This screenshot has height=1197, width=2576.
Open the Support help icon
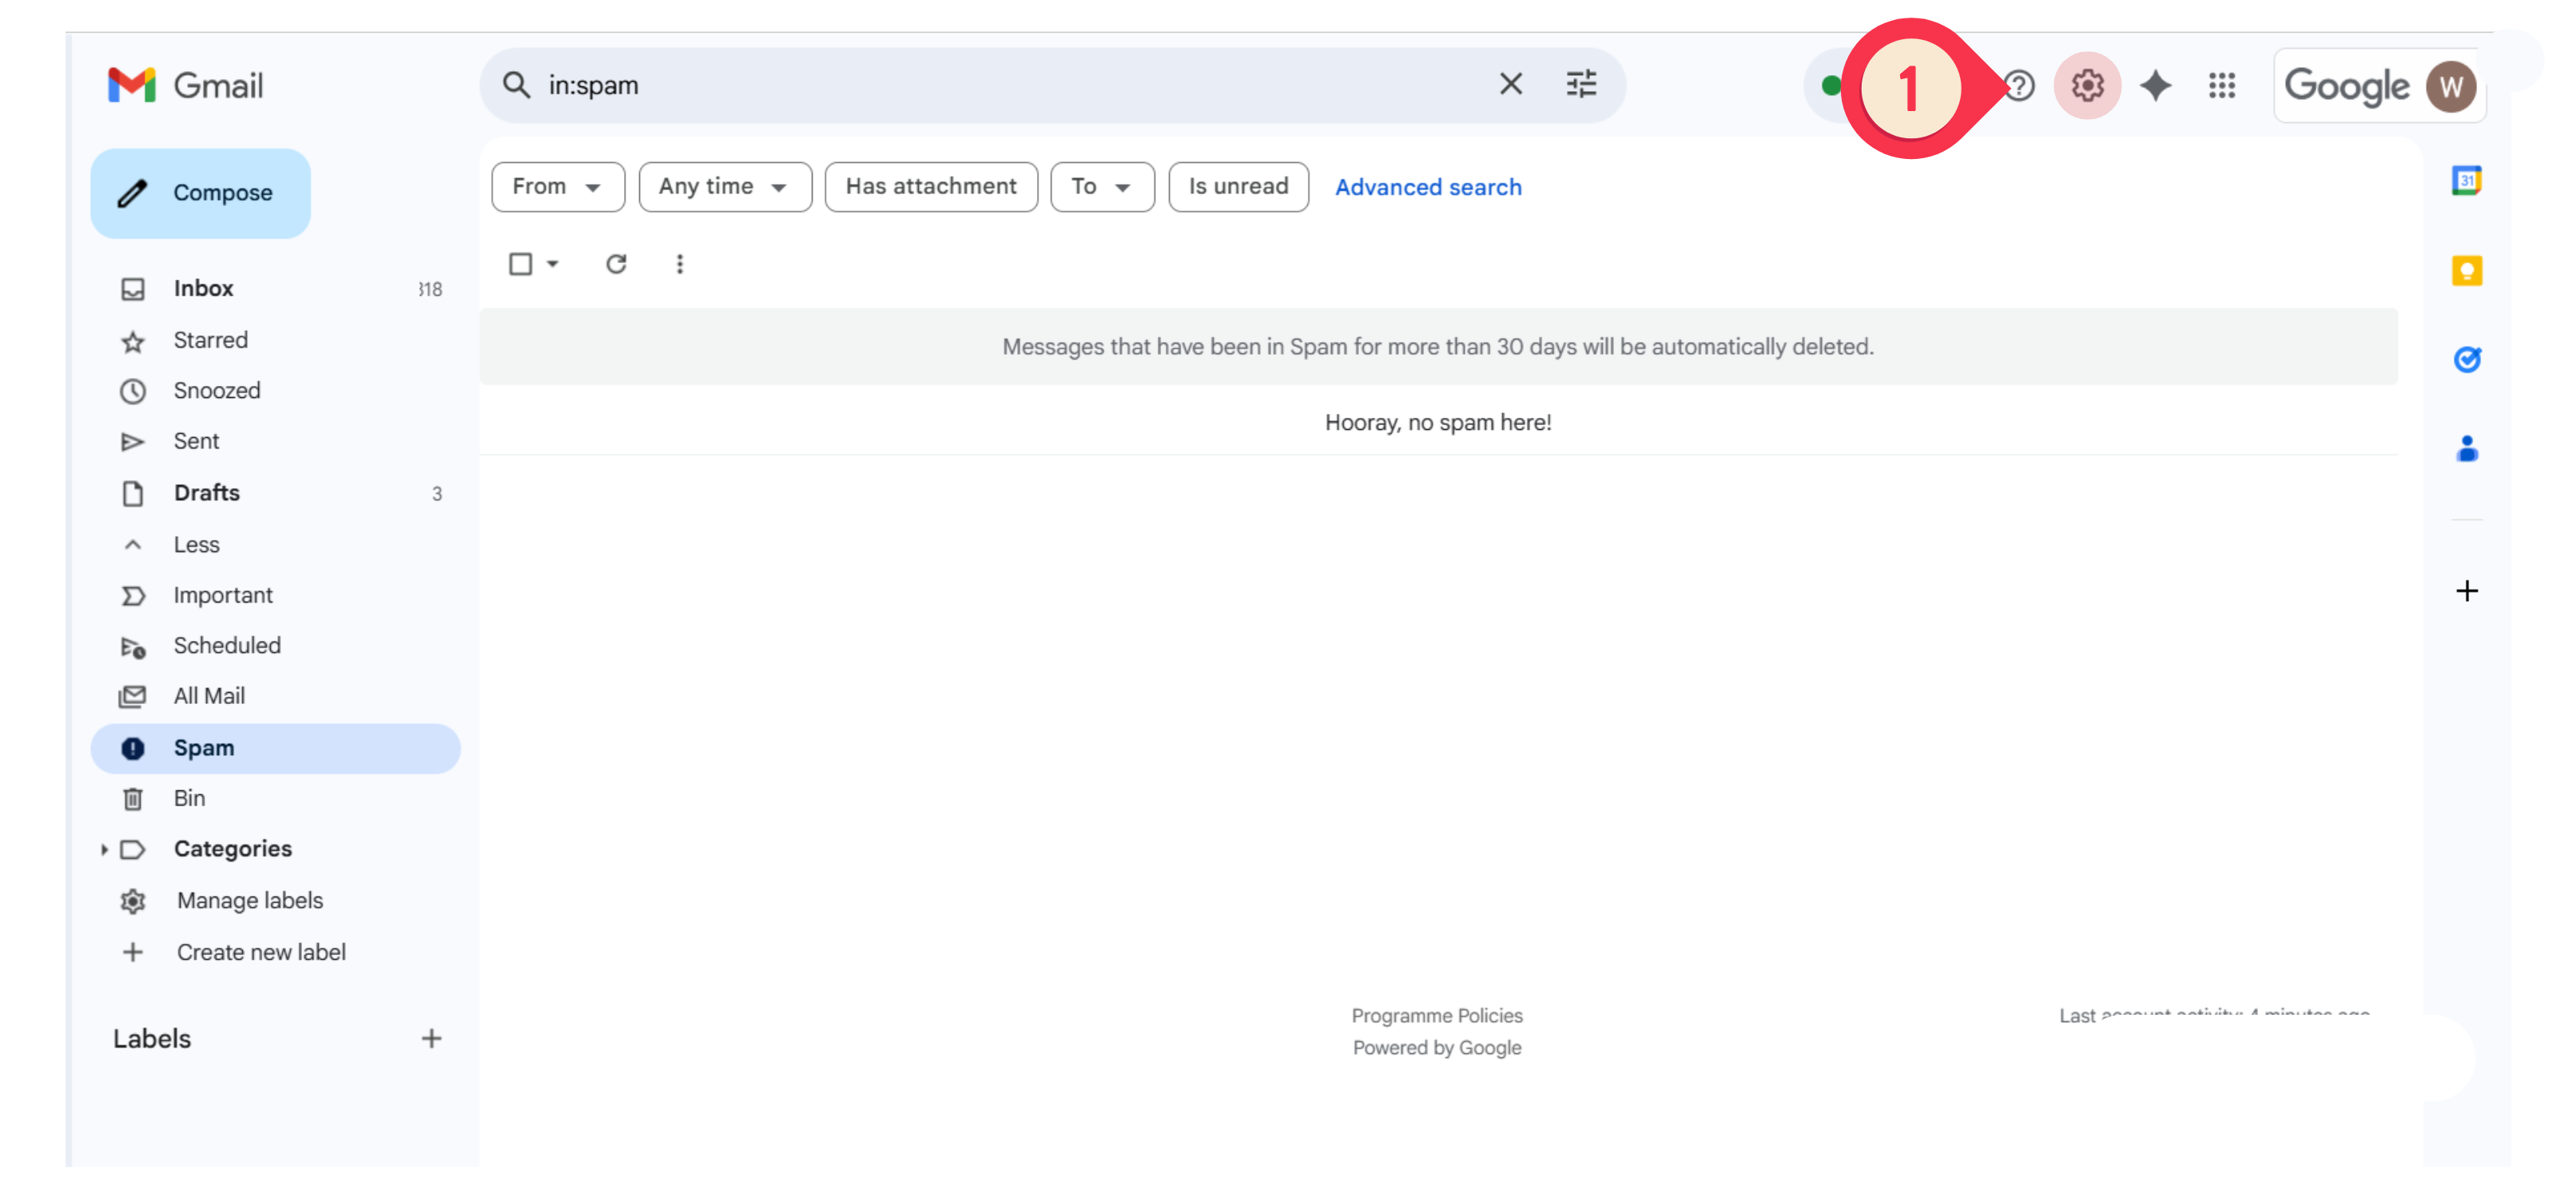pos(2020,86)
